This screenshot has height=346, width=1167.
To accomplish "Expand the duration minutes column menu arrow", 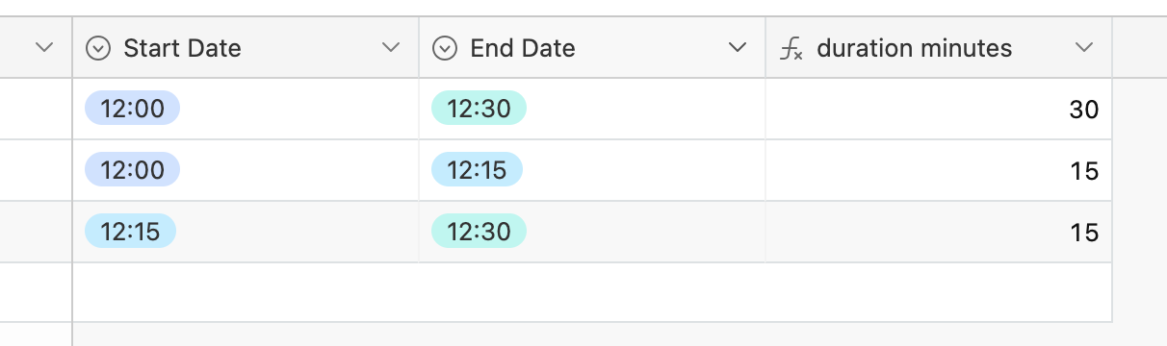I will [1084, 48].
